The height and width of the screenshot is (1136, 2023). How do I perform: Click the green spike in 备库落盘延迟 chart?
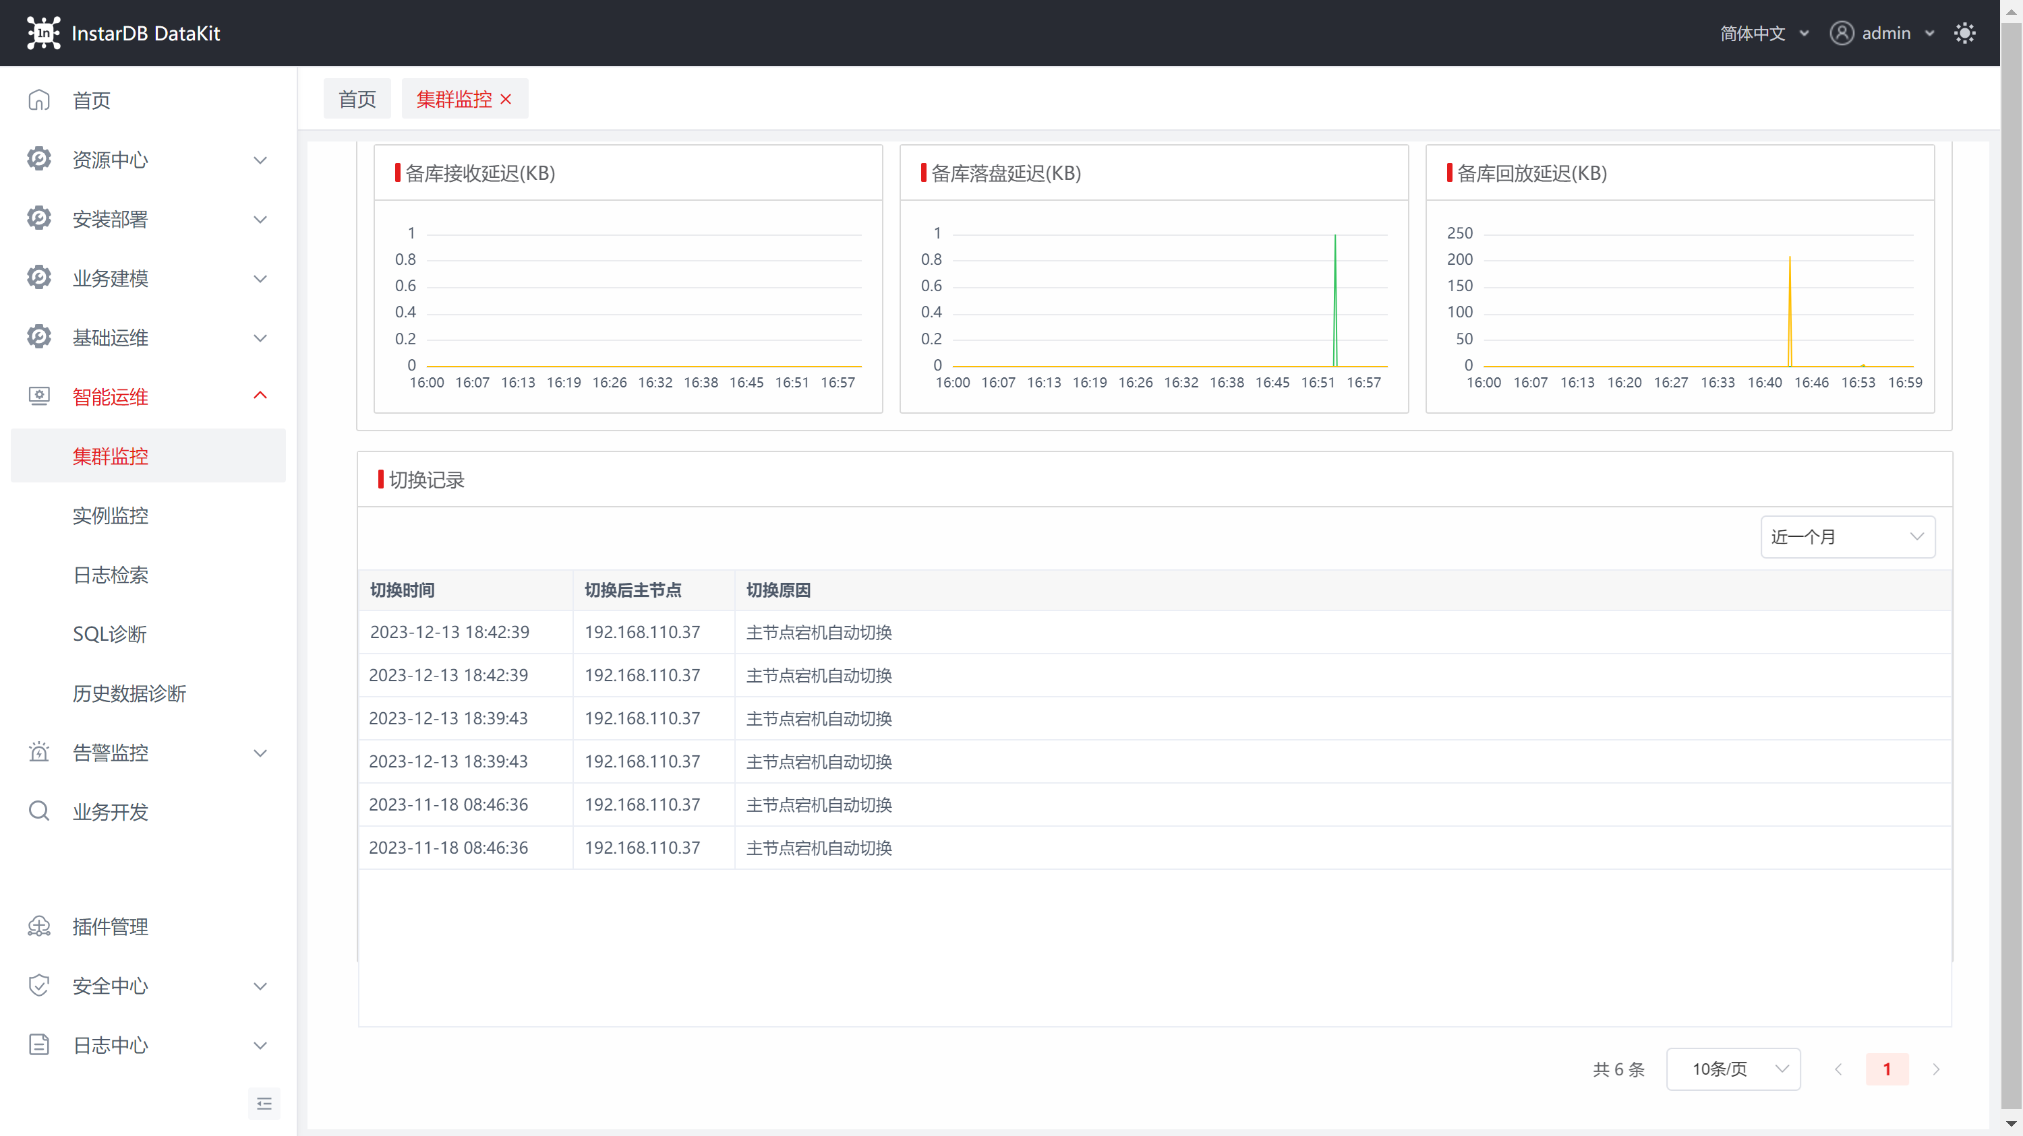tap(1335, 300)
